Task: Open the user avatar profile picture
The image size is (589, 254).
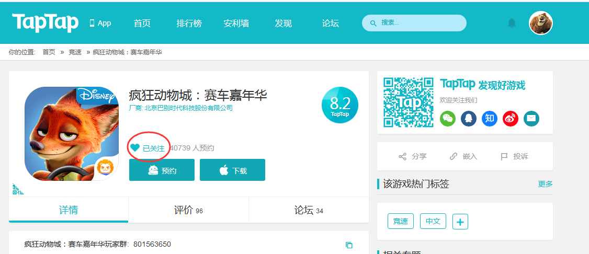Action: click(541, 23)
